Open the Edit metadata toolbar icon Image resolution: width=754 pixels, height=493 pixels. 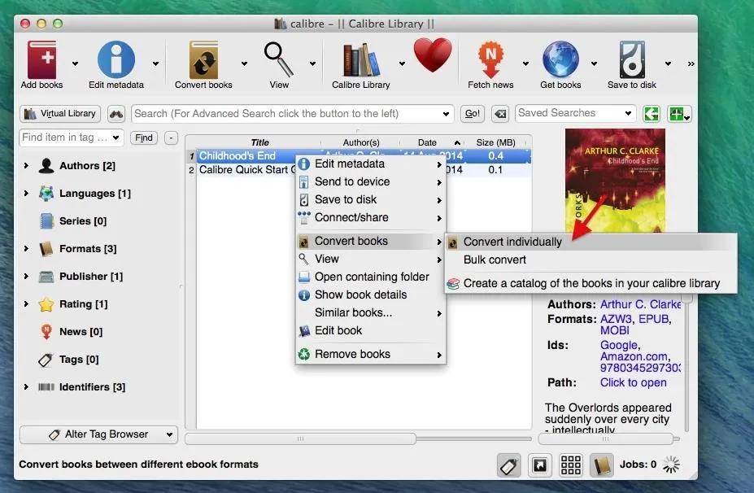(x=115, y=59)
